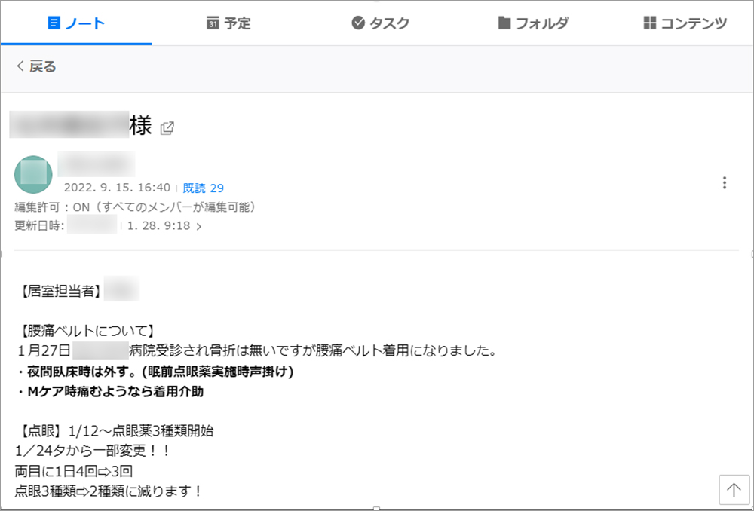This screenshot has width=754, height=511.
Task: Click the posted timestamp 2022. 9. 15. 16:40
Action: point(117,188)
